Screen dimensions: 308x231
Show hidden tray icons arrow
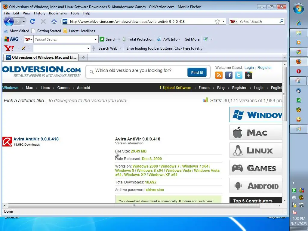(293, 183)
